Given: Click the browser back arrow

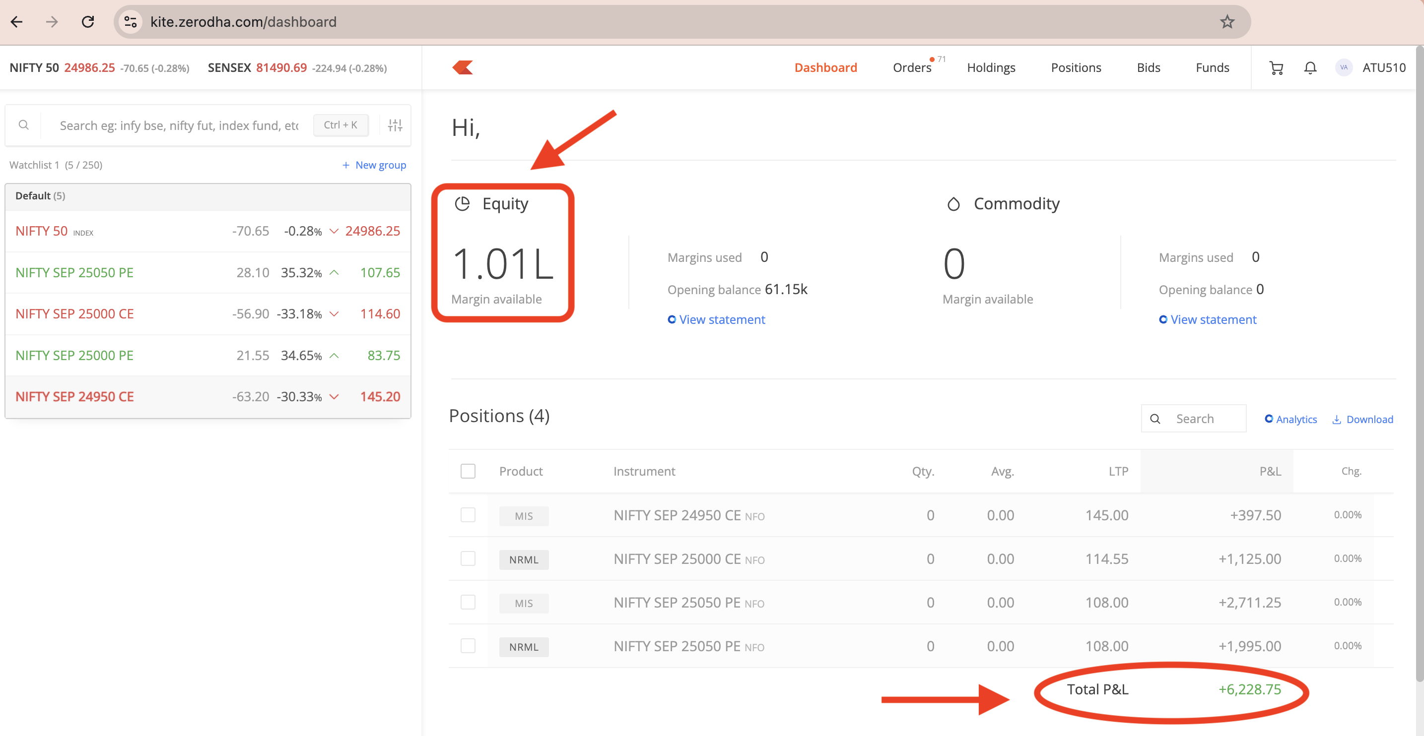Looking at the screenshot, I should [x=16, y=21].
